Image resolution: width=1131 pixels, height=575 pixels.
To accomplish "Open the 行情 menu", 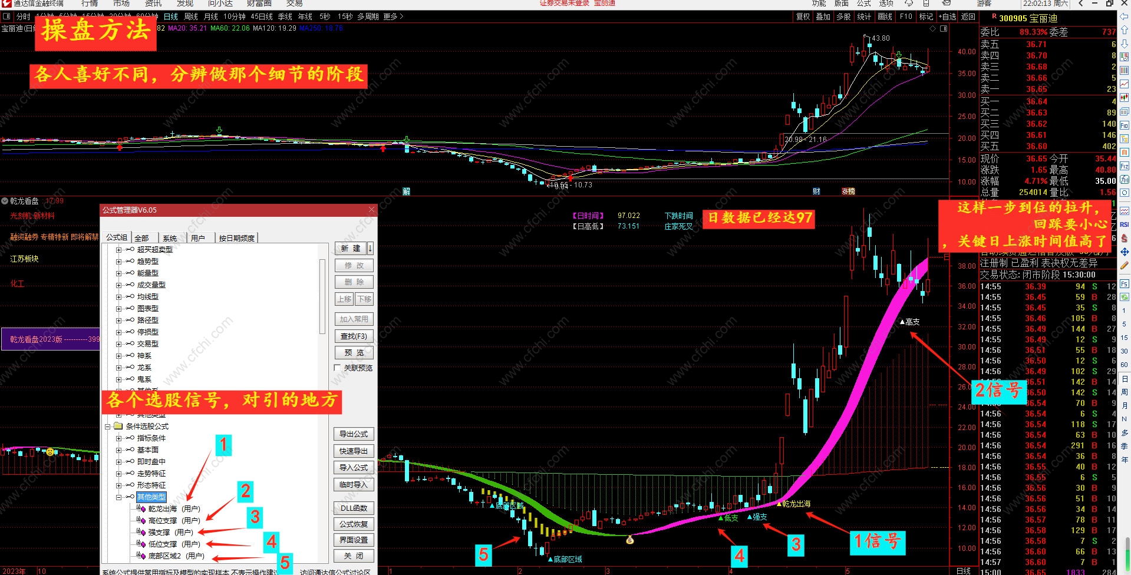I will click(x=90, y=4).
